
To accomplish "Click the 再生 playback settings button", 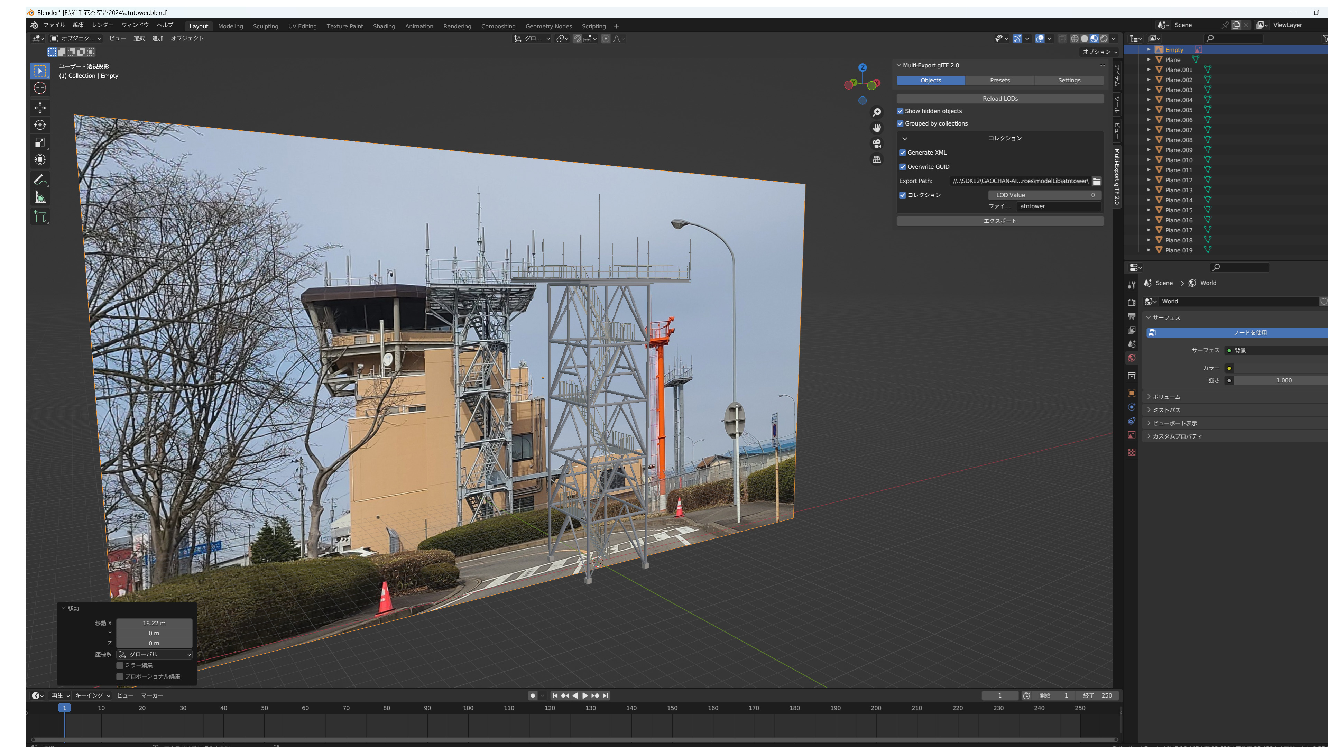I will click(x=60, y=695).
